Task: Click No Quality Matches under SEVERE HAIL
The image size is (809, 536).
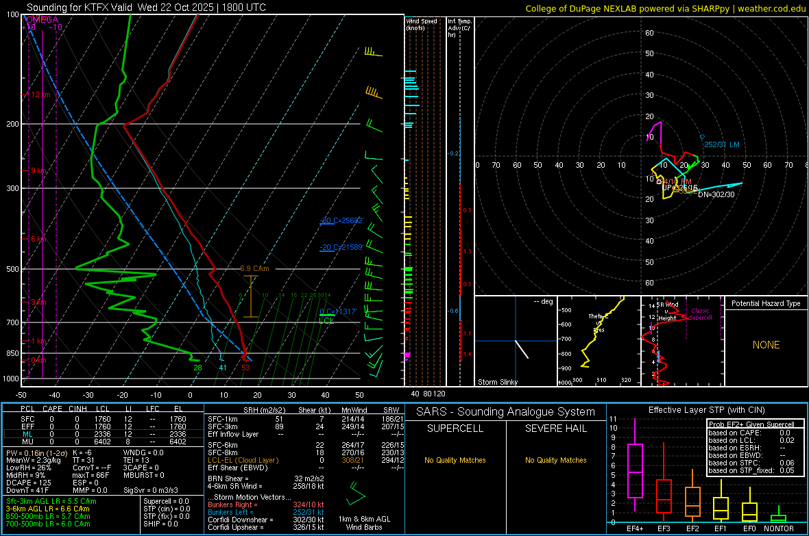Action: click(x=555, y=460)
